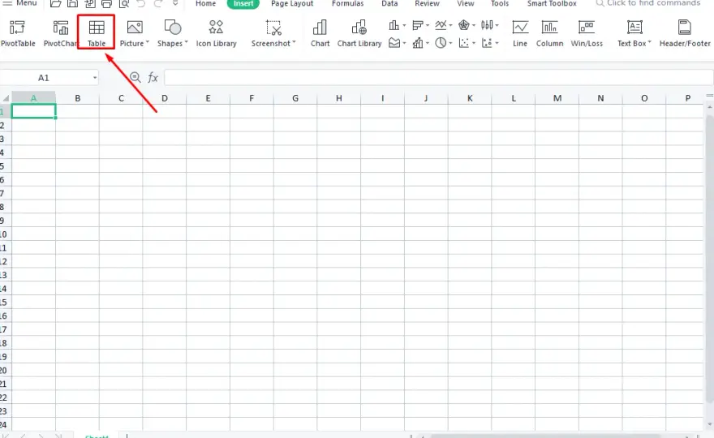Expand the Screenshot dropdown arrow
The image size is (714, 438).
(295, 42)
